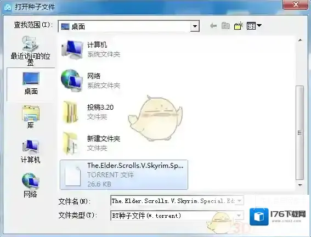Select the 投稿3.20 folder icon
This screenshot has width=311, height=237.
click(x=70, y=112)
